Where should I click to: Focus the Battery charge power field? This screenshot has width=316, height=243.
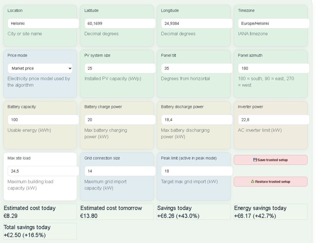120,120
